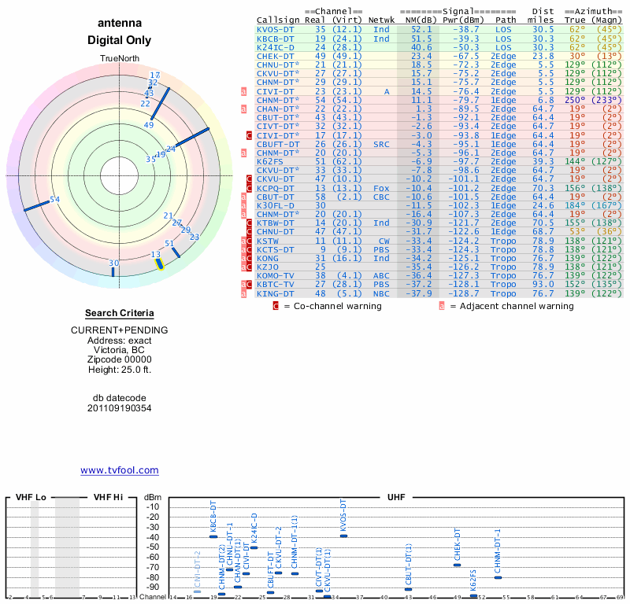Click the adjacent-channel warning icon beside KING-DT

click(243, 293)
